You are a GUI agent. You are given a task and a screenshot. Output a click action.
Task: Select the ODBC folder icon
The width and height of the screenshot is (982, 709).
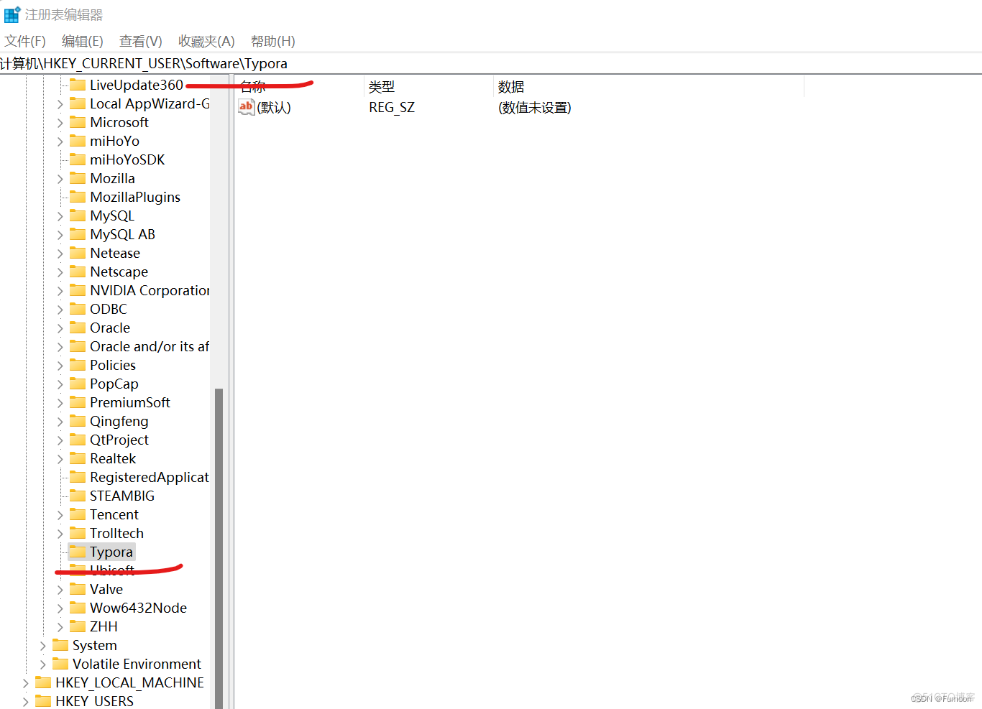click(78, 309)
